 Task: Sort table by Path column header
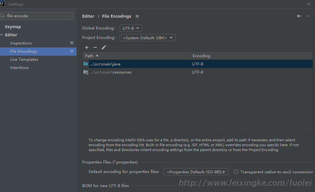click(89, 56)
